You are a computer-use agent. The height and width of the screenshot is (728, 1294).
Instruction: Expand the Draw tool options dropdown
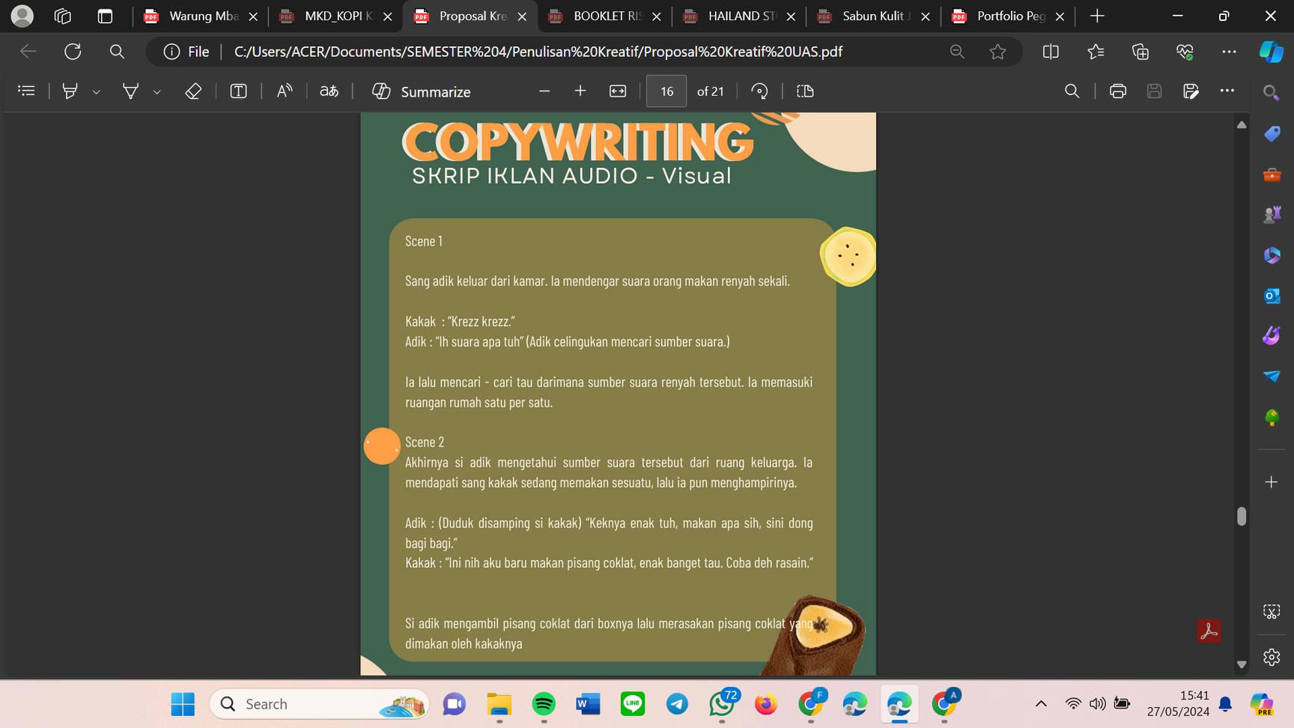point(157,92)
